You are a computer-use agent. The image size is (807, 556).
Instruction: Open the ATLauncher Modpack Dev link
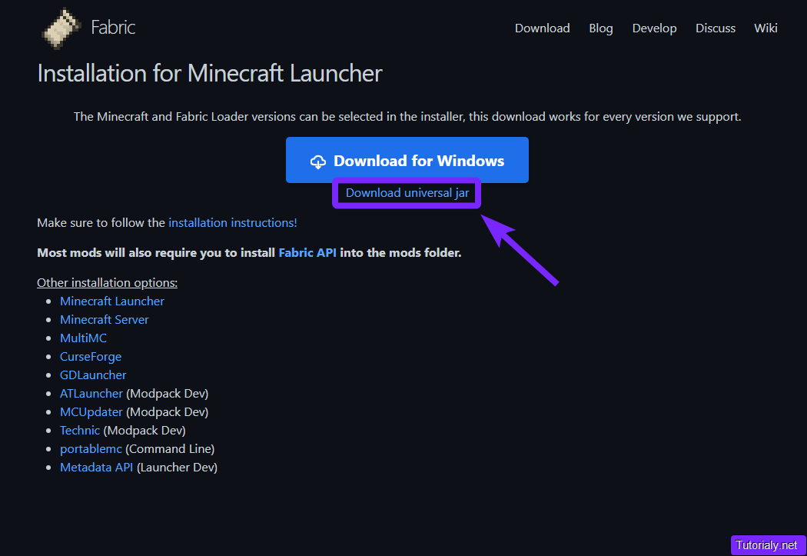91,393
